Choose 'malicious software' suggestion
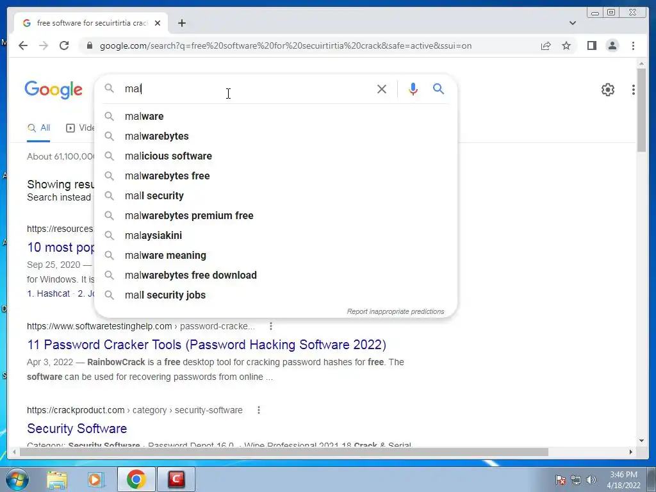 (x=275, y=156)
